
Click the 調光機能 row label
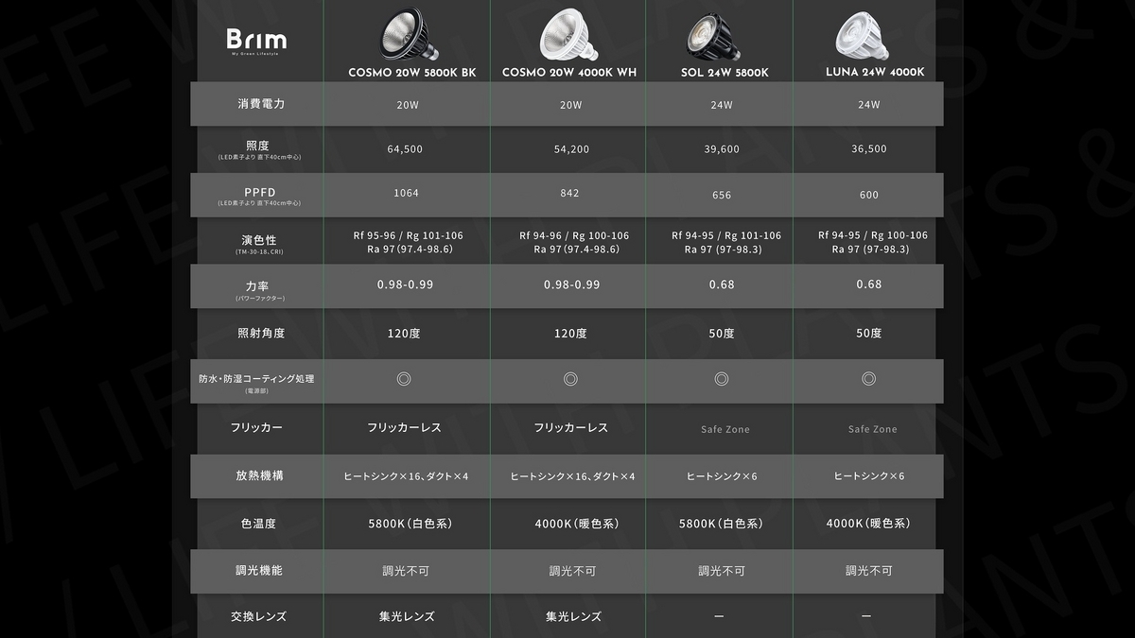259,570
